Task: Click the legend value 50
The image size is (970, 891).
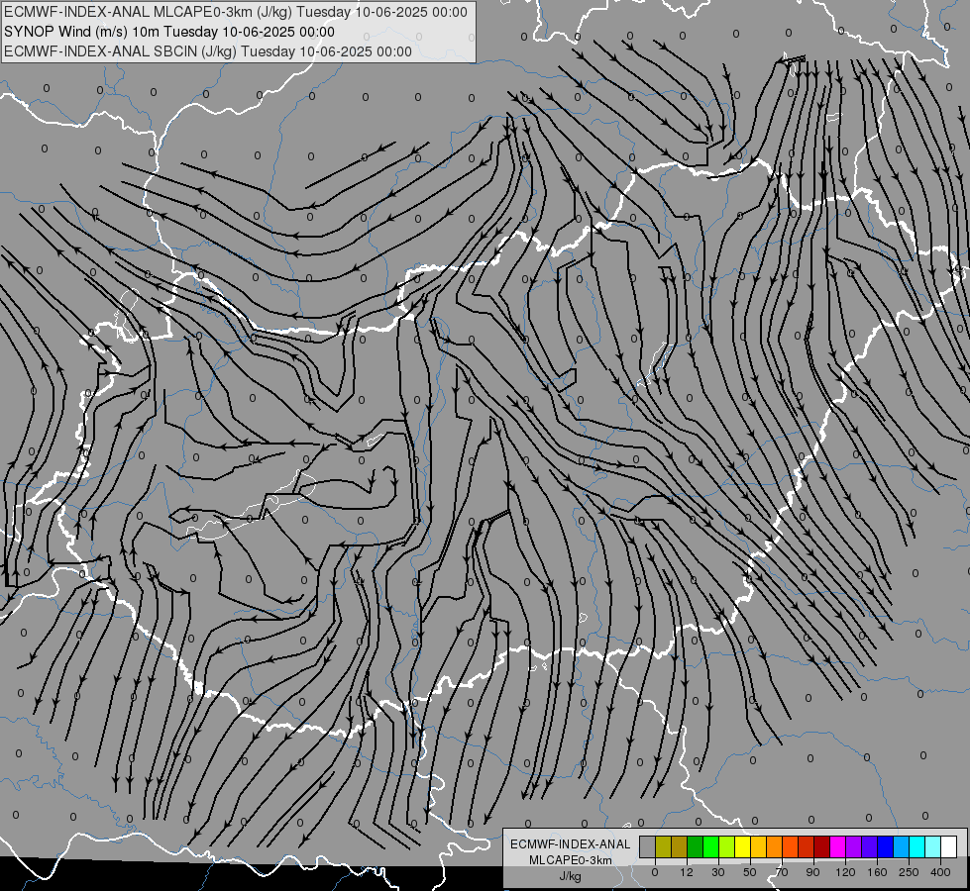Action: point(750,872)
